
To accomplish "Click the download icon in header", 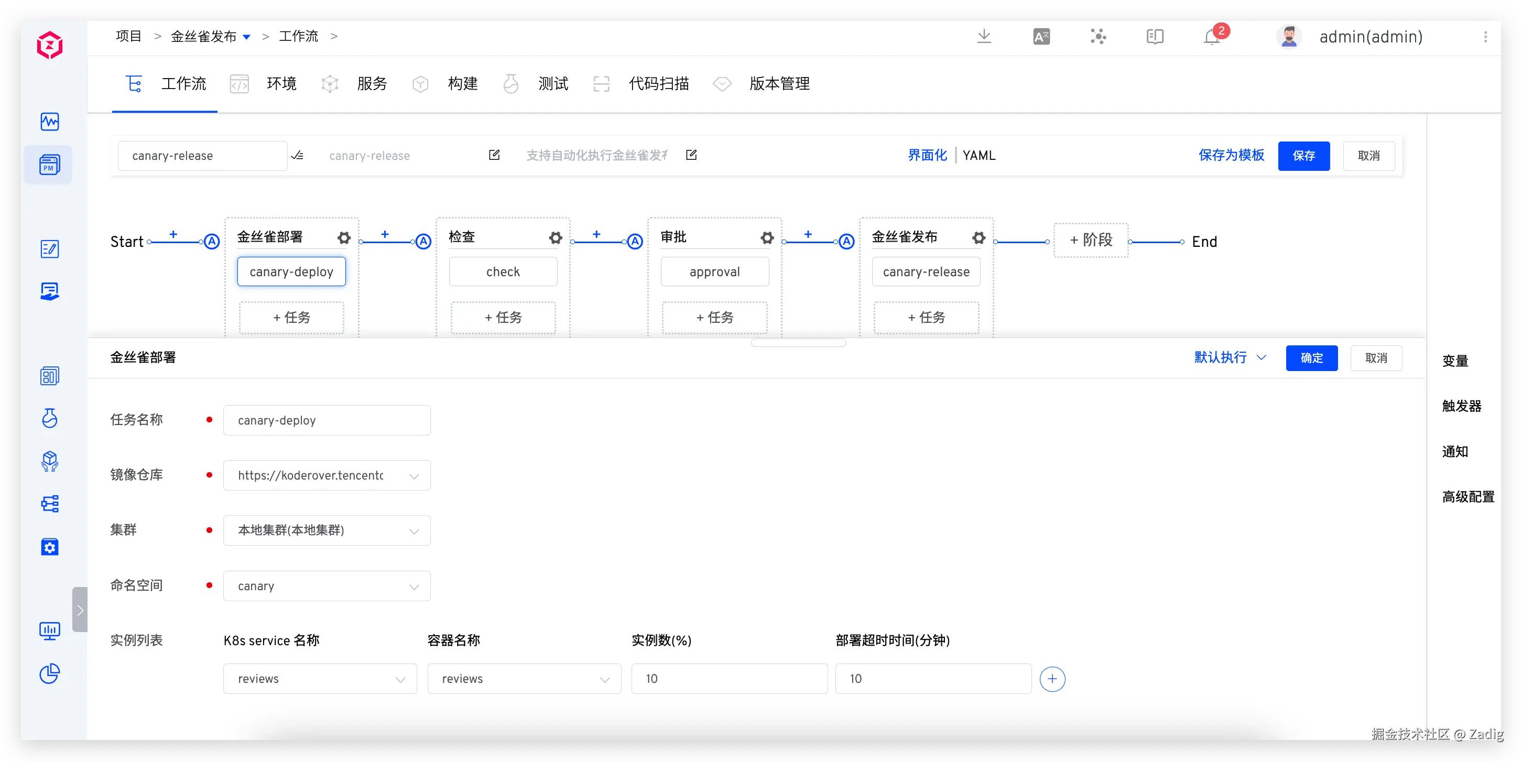I will tap(984, 36).
